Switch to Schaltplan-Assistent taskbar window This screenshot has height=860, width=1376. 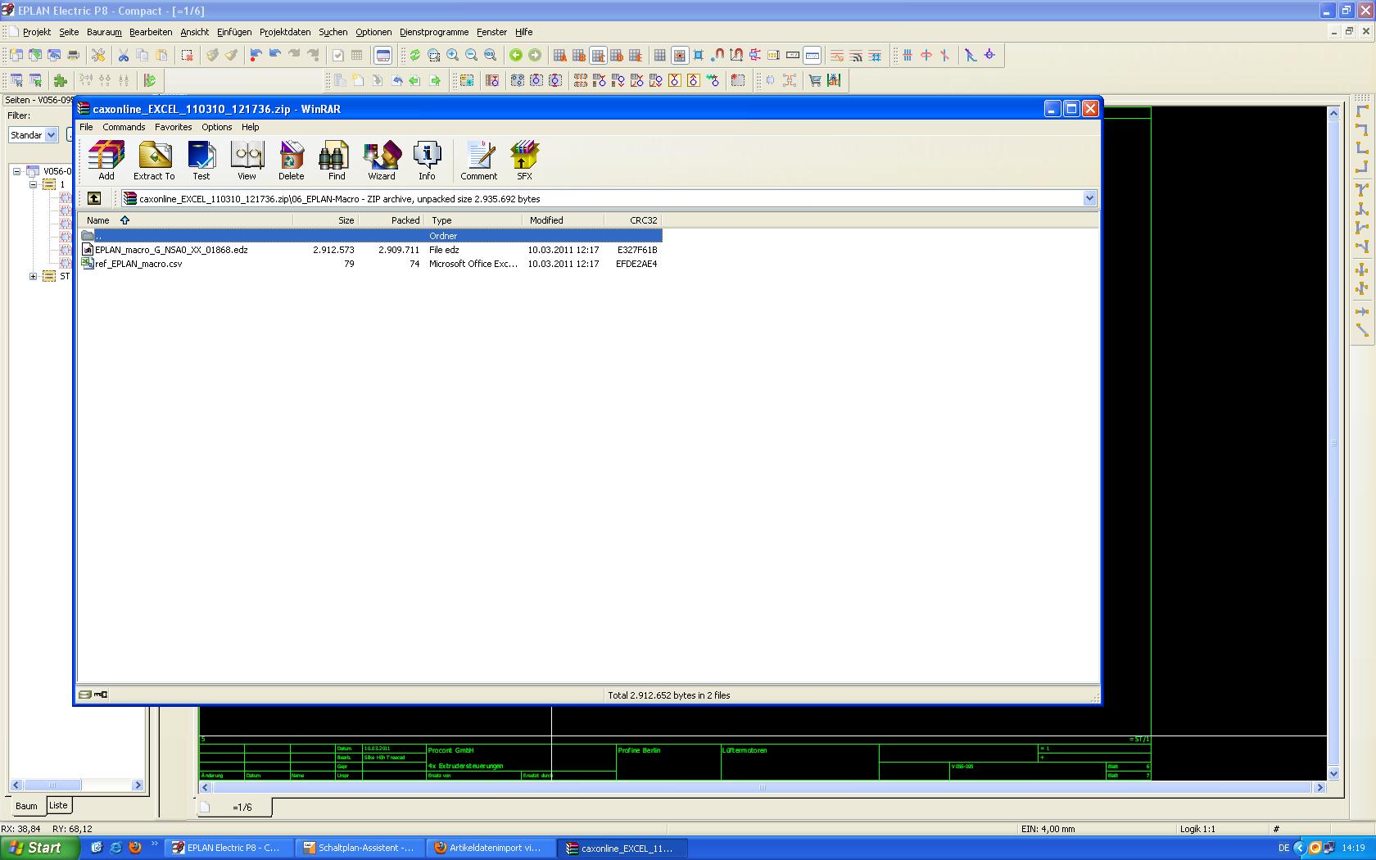360,848
